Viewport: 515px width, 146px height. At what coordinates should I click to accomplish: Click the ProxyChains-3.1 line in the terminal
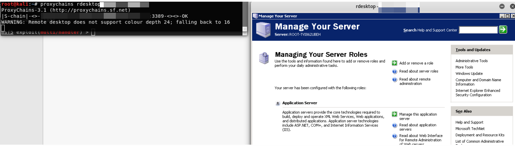click(x=66, y=10)
